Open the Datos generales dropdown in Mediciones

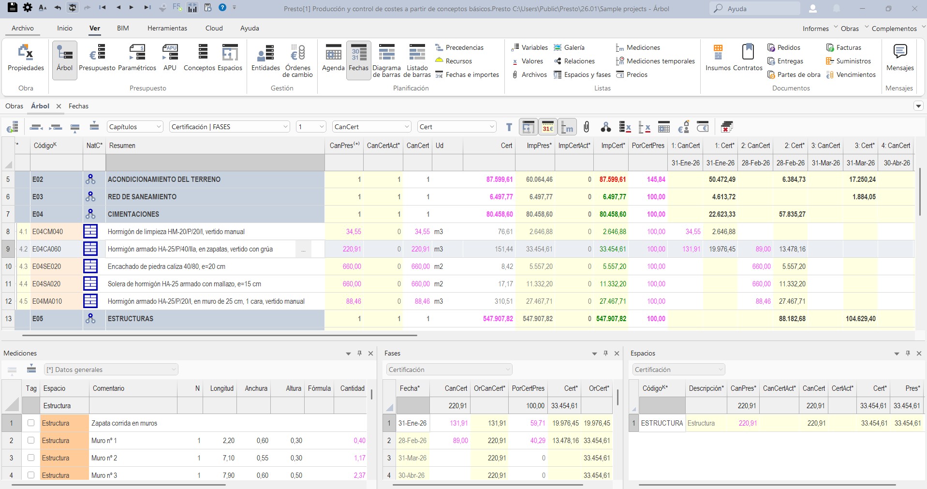pyautogui.click(x=111, y=370)
